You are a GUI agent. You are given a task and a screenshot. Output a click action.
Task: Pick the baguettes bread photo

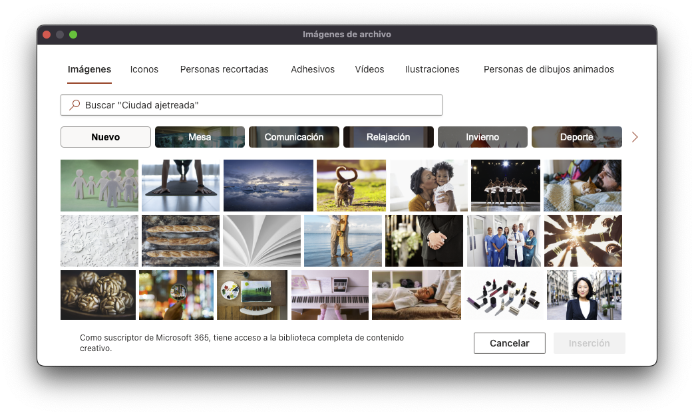click(x=180, y=241)
